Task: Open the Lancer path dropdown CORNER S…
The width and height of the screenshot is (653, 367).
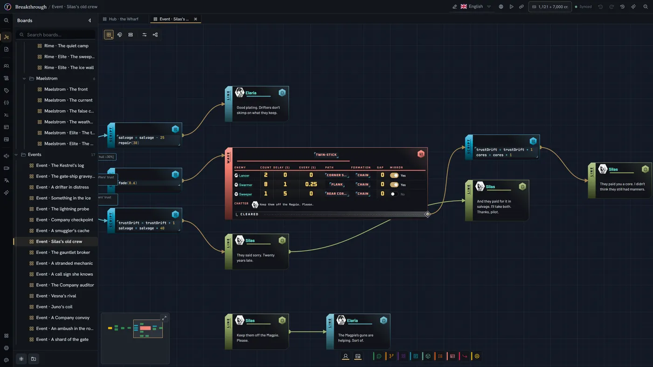Action: [x=336, y=176]
